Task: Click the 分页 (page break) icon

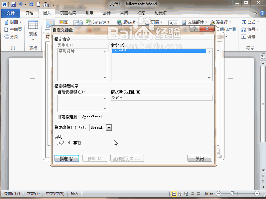Action: click(x=13, y=36)
